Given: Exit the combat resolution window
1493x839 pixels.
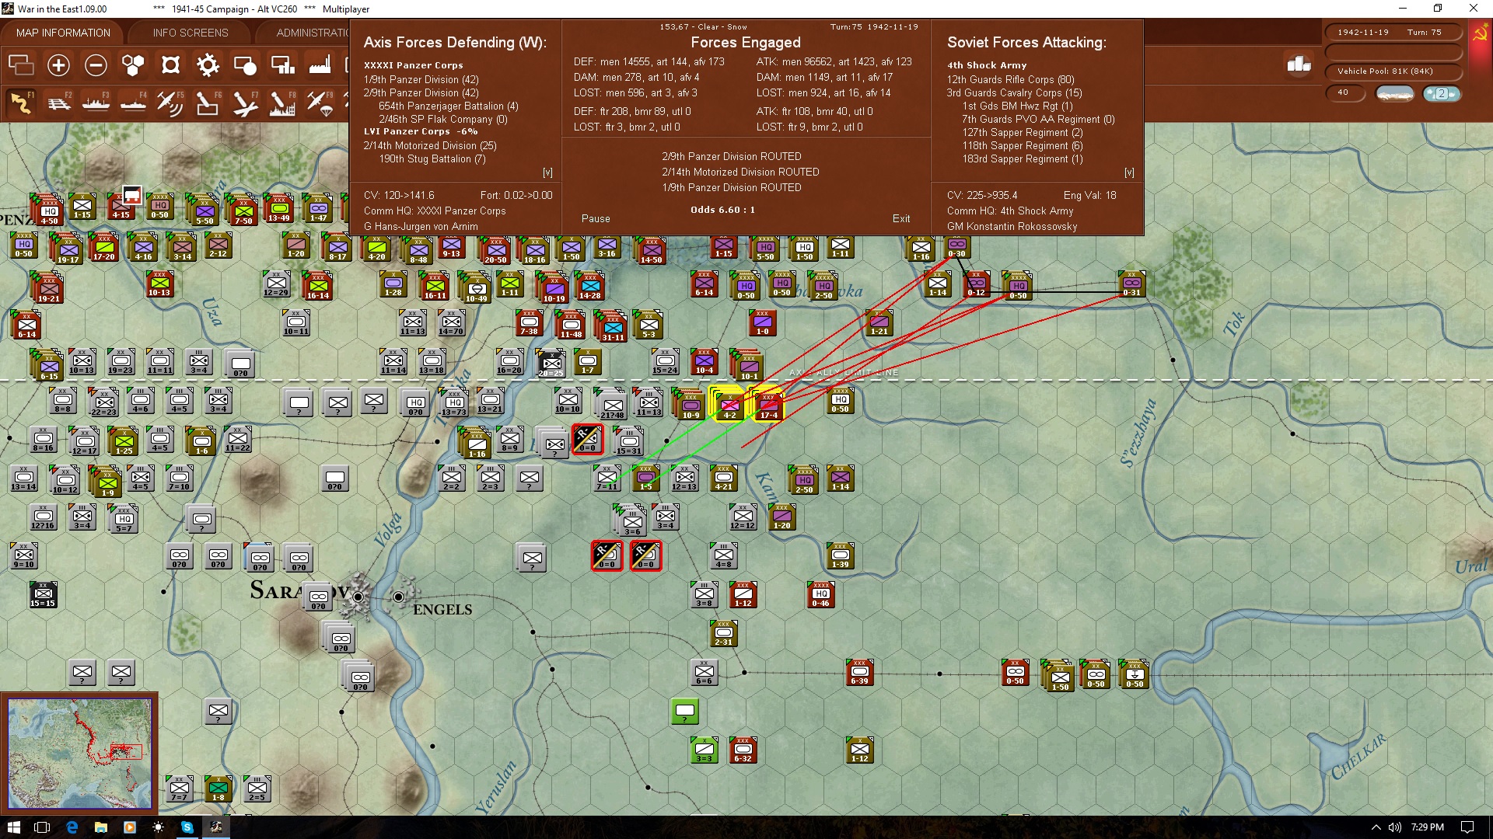Looking at the screenshot, I should pos(901,219).
